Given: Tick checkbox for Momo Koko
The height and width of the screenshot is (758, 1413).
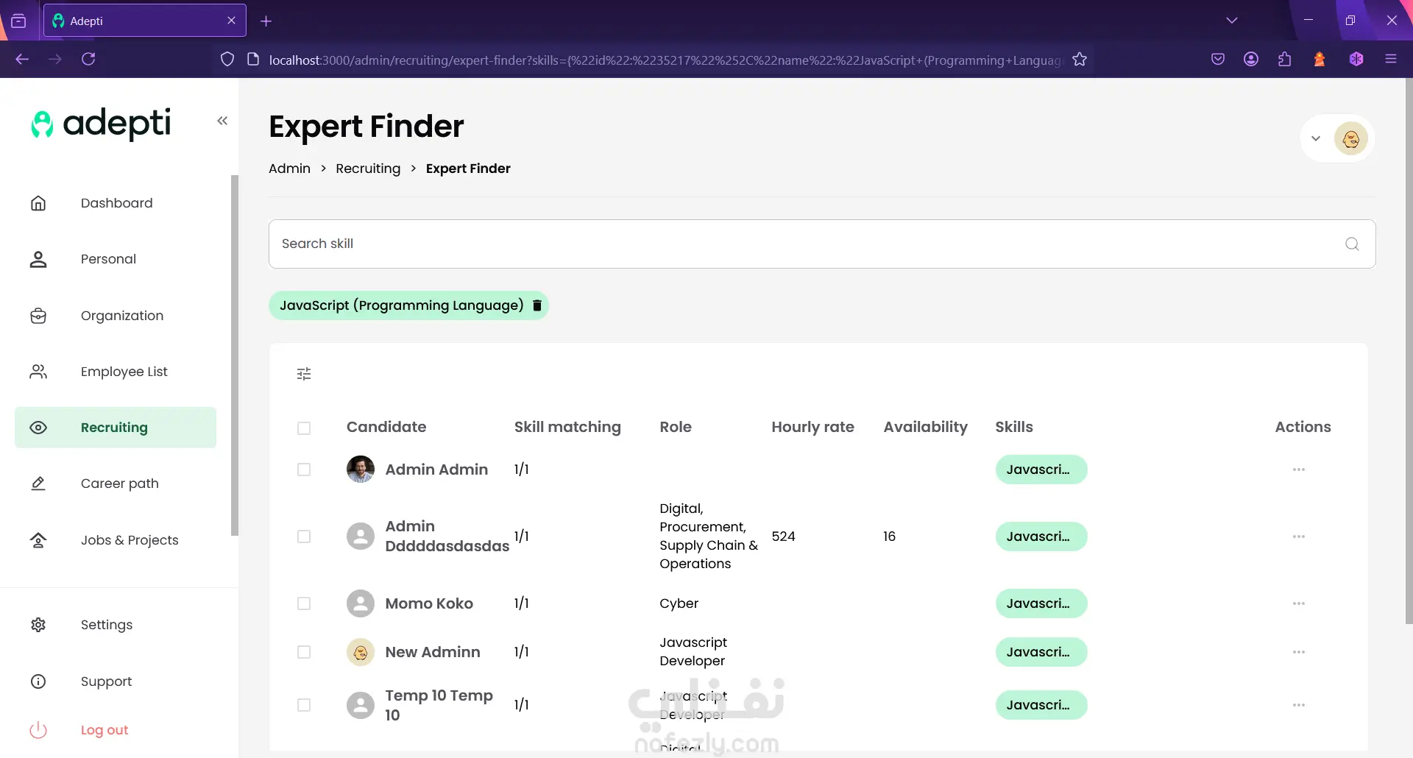Looking at the screenshot, I should pyautogui.click(x=304, y=603).
